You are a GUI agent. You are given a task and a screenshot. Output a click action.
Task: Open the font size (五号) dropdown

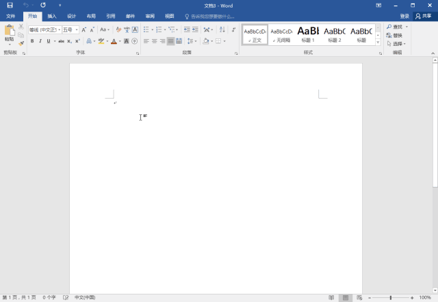(77, 29)
